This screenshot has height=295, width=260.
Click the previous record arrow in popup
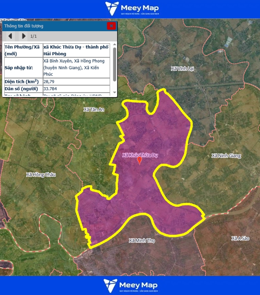coord(10,36)
